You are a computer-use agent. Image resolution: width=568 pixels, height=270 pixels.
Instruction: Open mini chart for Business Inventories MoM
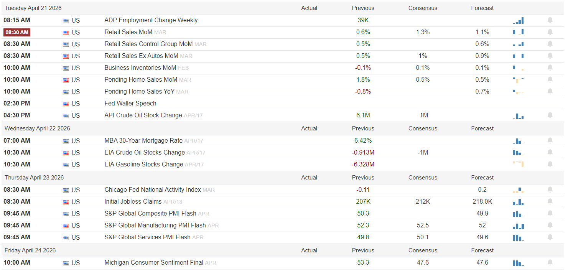click(518, 68)
